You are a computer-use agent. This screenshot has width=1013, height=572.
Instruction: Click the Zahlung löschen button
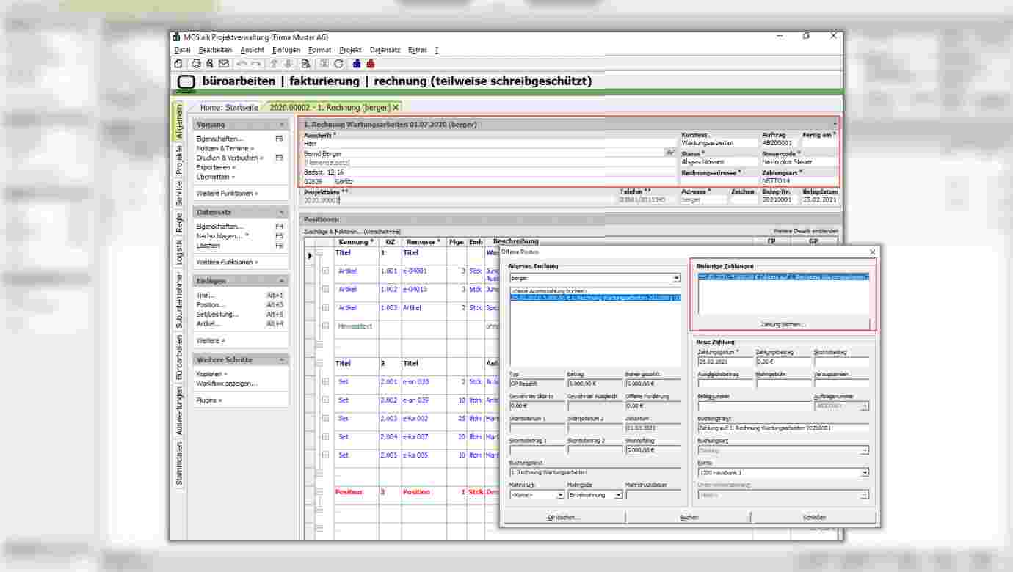pyautogui.click(x=783, y=324)
